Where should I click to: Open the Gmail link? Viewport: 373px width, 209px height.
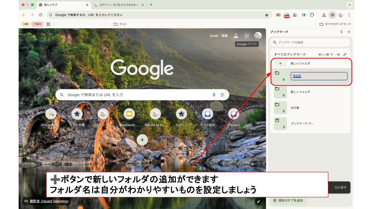(x=214, y=36)
